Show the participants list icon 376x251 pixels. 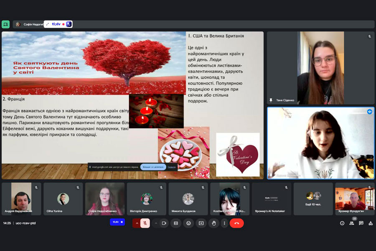click(351, 223)
